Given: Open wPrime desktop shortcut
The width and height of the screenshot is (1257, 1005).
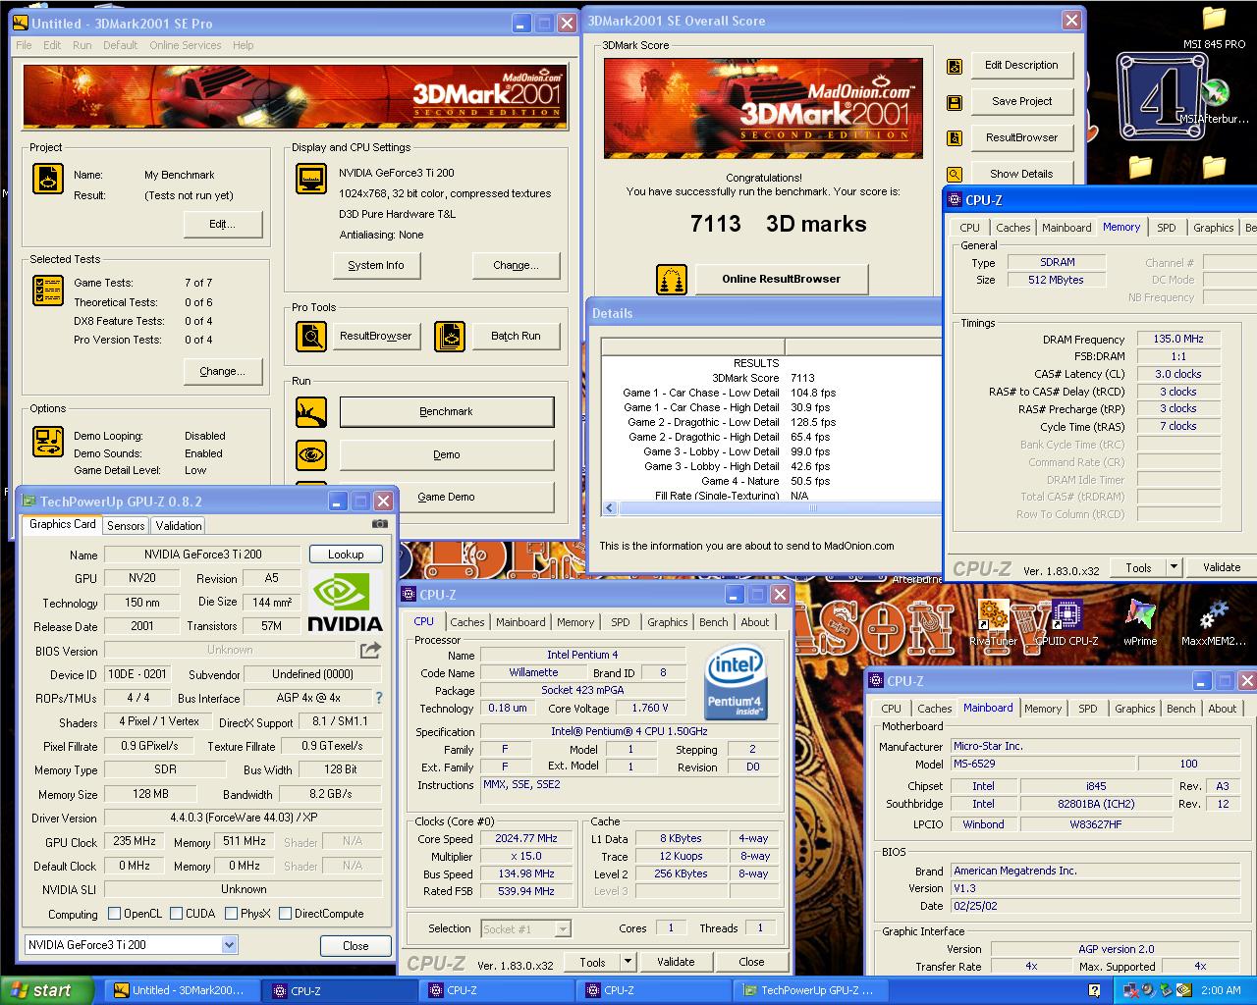Looking at the screenshot, I should [x=1140, y=623].
